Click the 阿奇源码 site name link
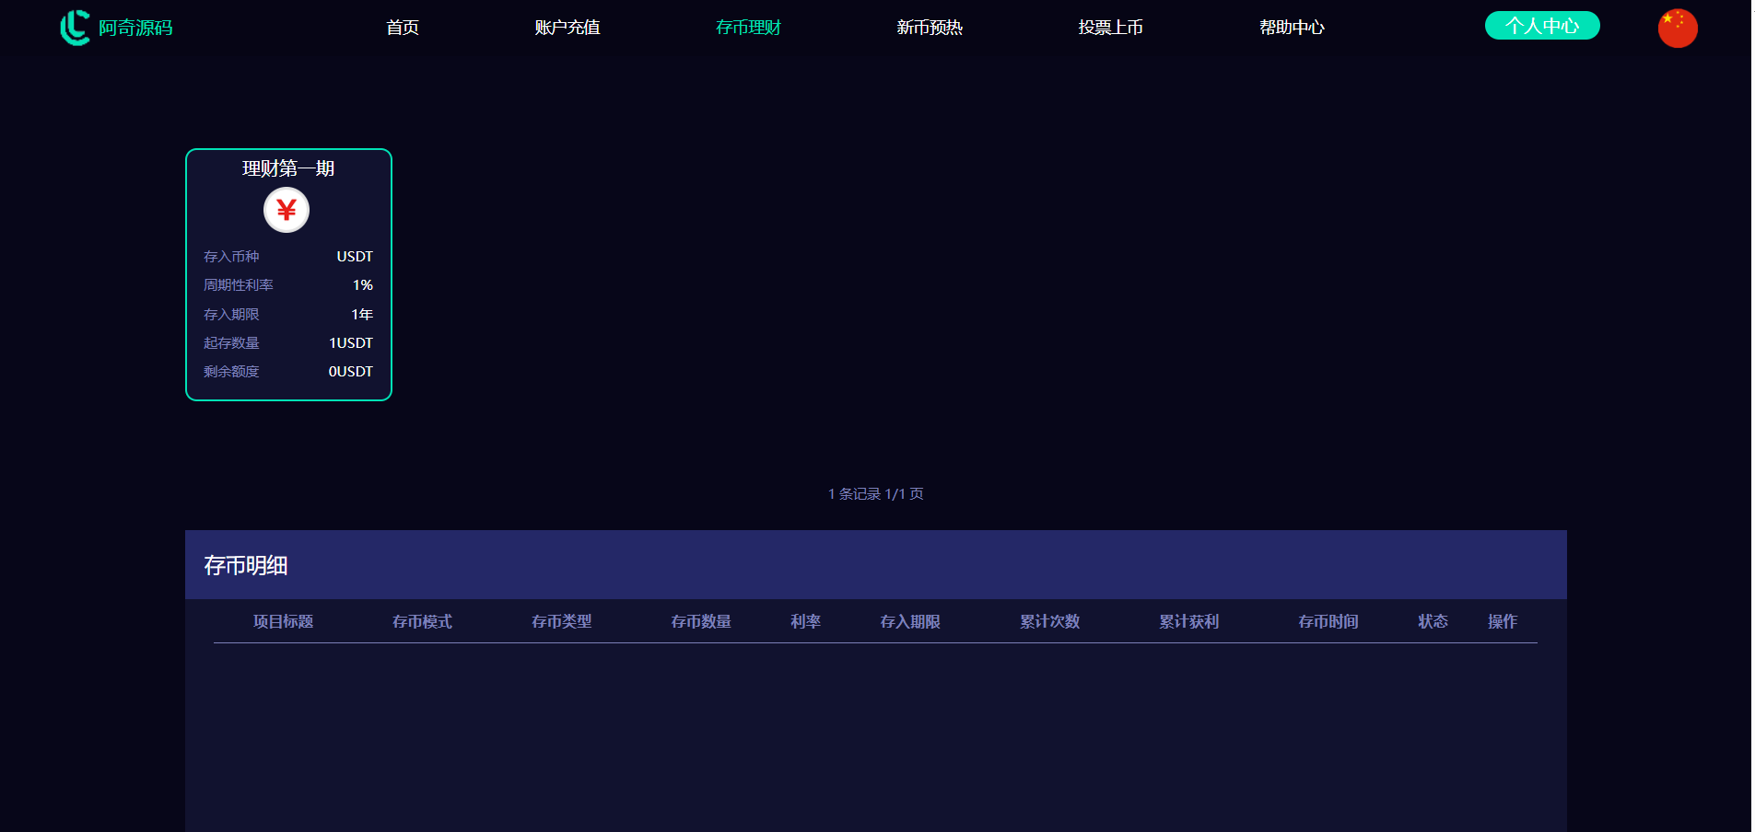Viewport: 1755px width, 832px height. (x=135, y=29)
